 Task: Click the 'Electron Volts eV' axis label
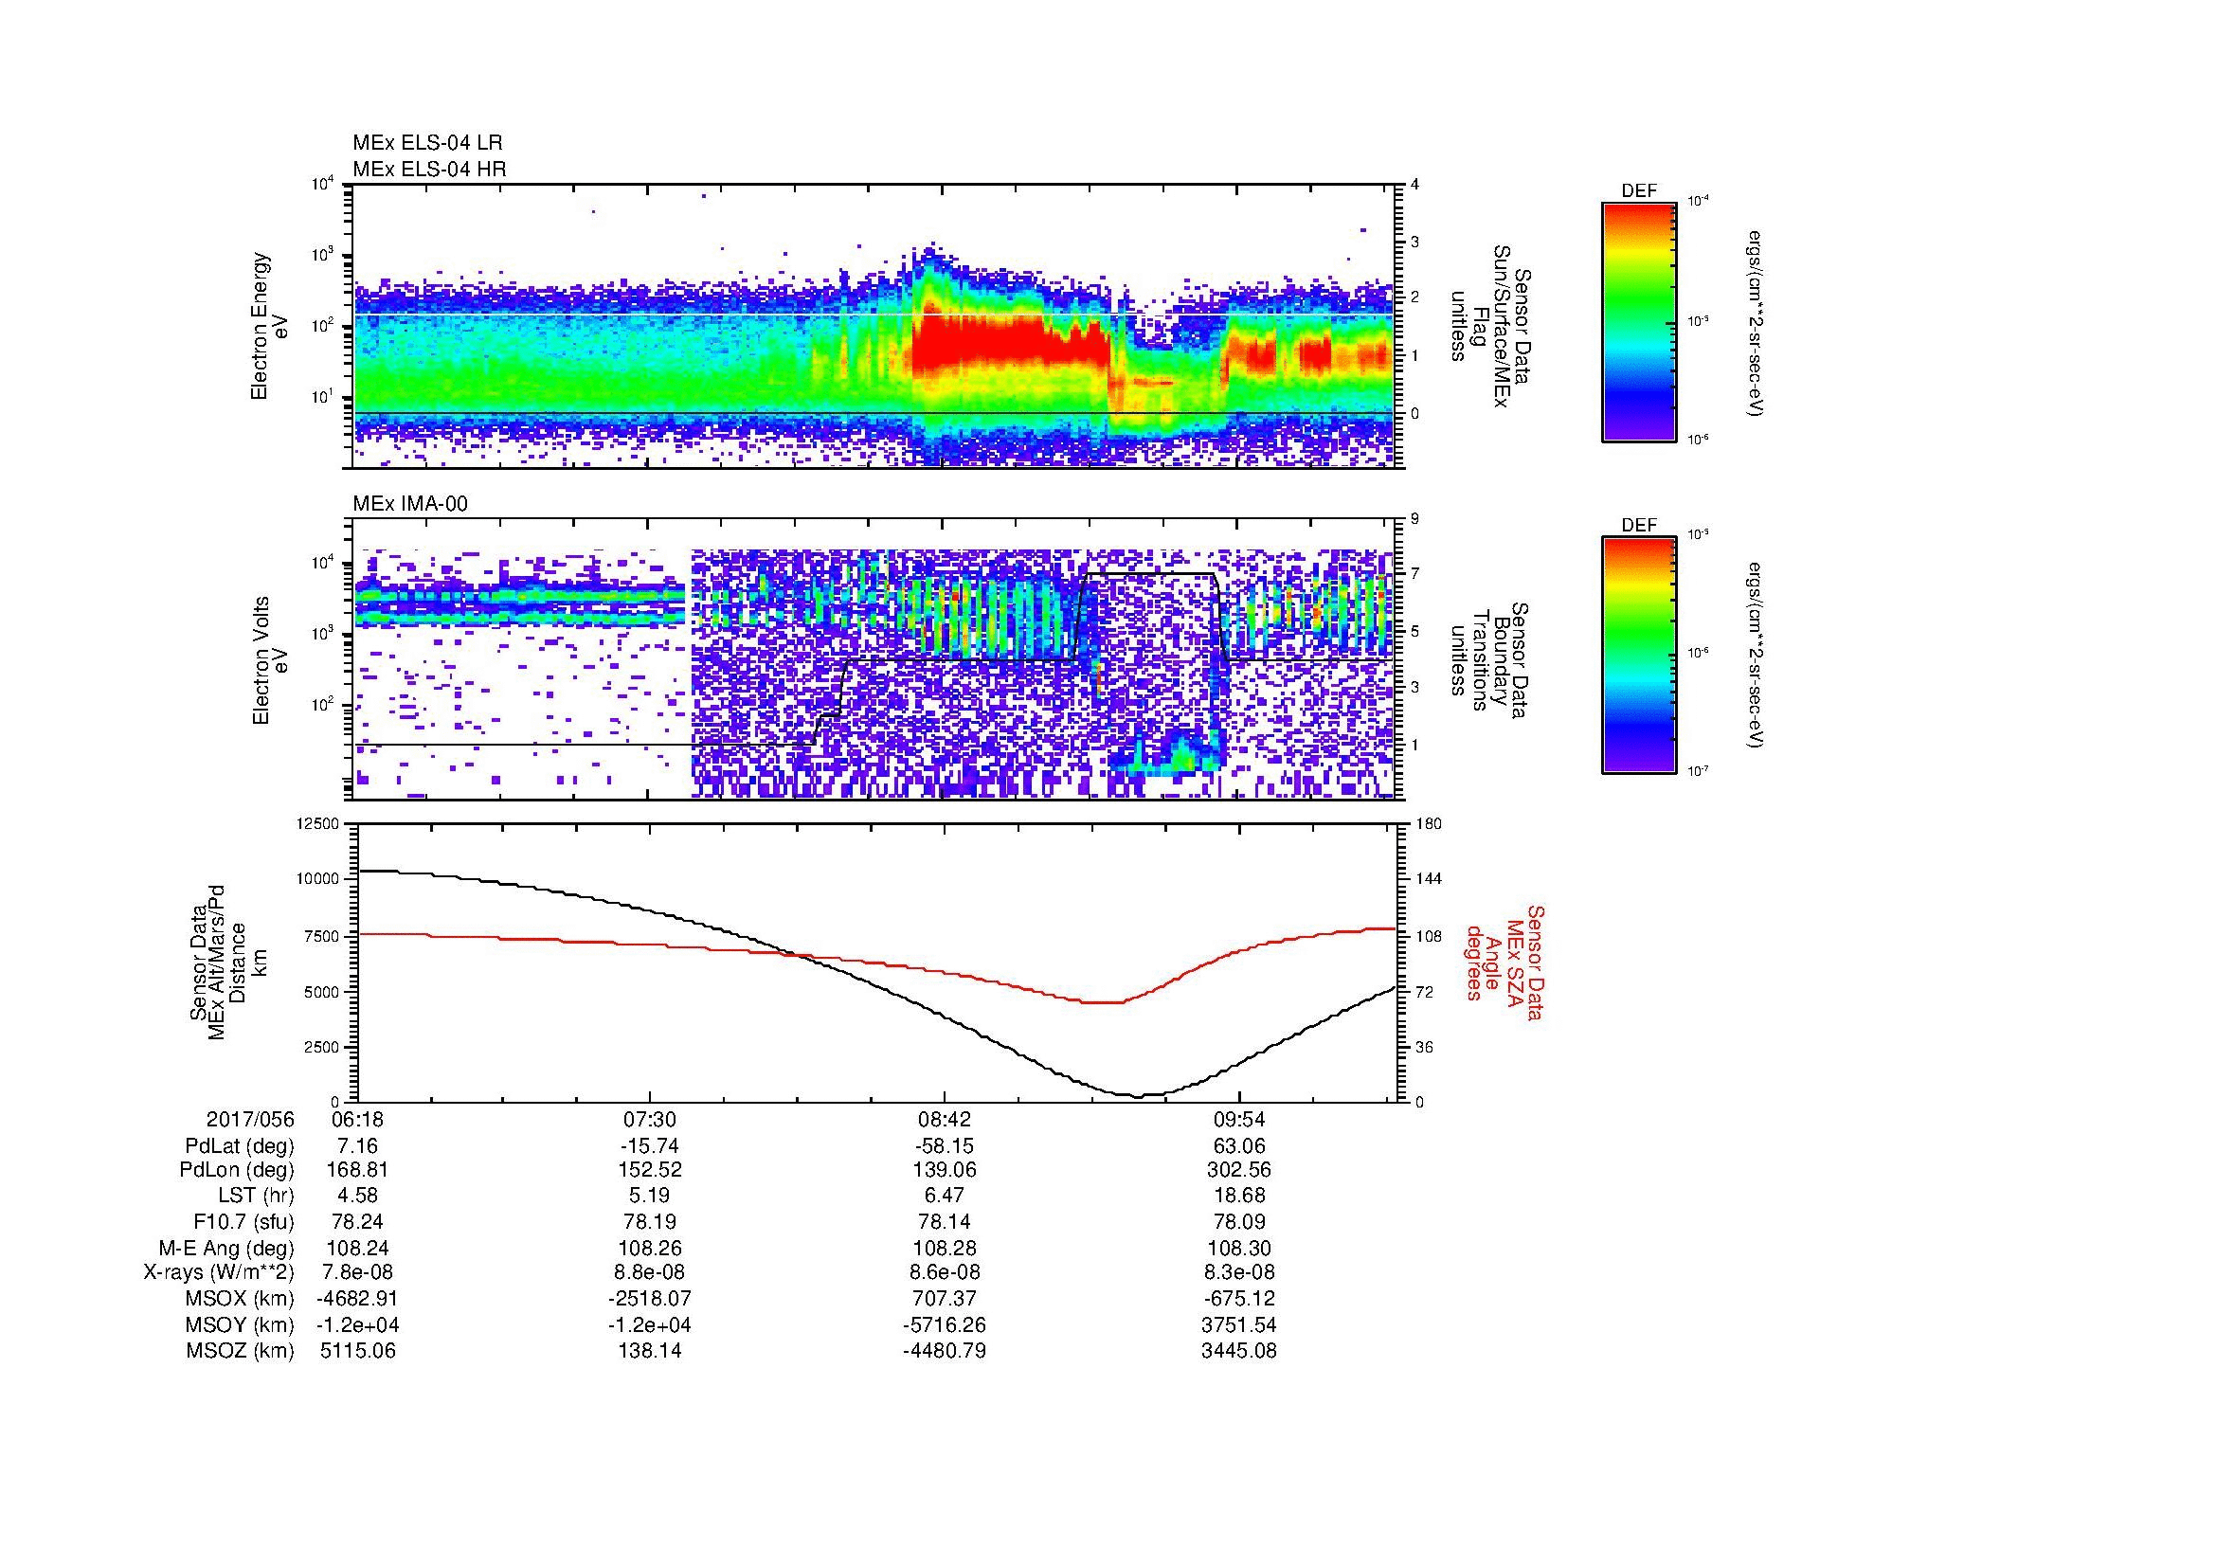[x=269, y=660]
